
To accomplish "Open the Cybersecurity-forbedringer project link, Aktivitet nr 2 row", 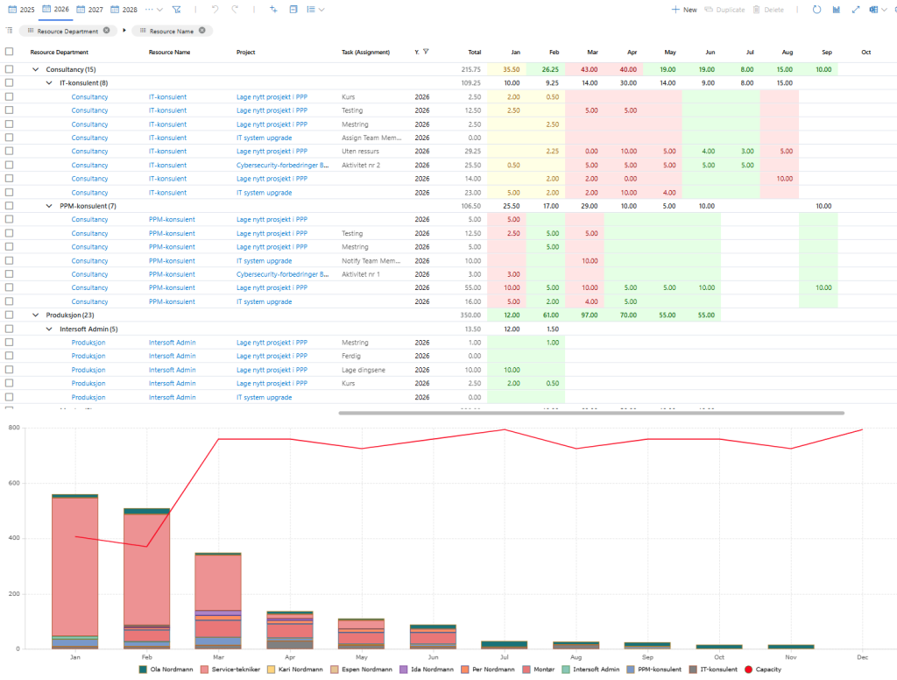I will 283,165.
